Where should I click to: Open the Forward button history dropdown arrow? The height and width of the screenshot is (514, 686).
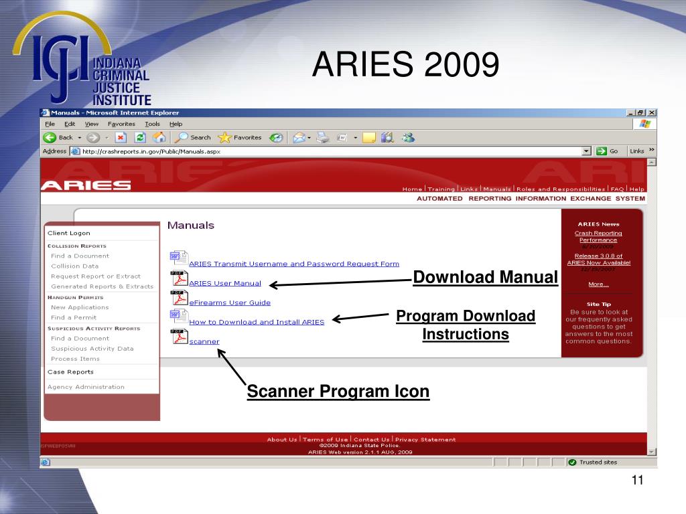coord(107,138)
